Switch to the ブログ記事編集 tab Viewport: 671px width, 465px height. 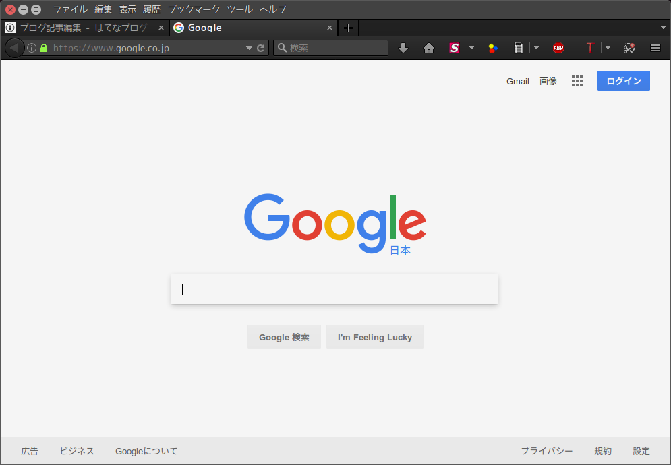click(85, 28)
